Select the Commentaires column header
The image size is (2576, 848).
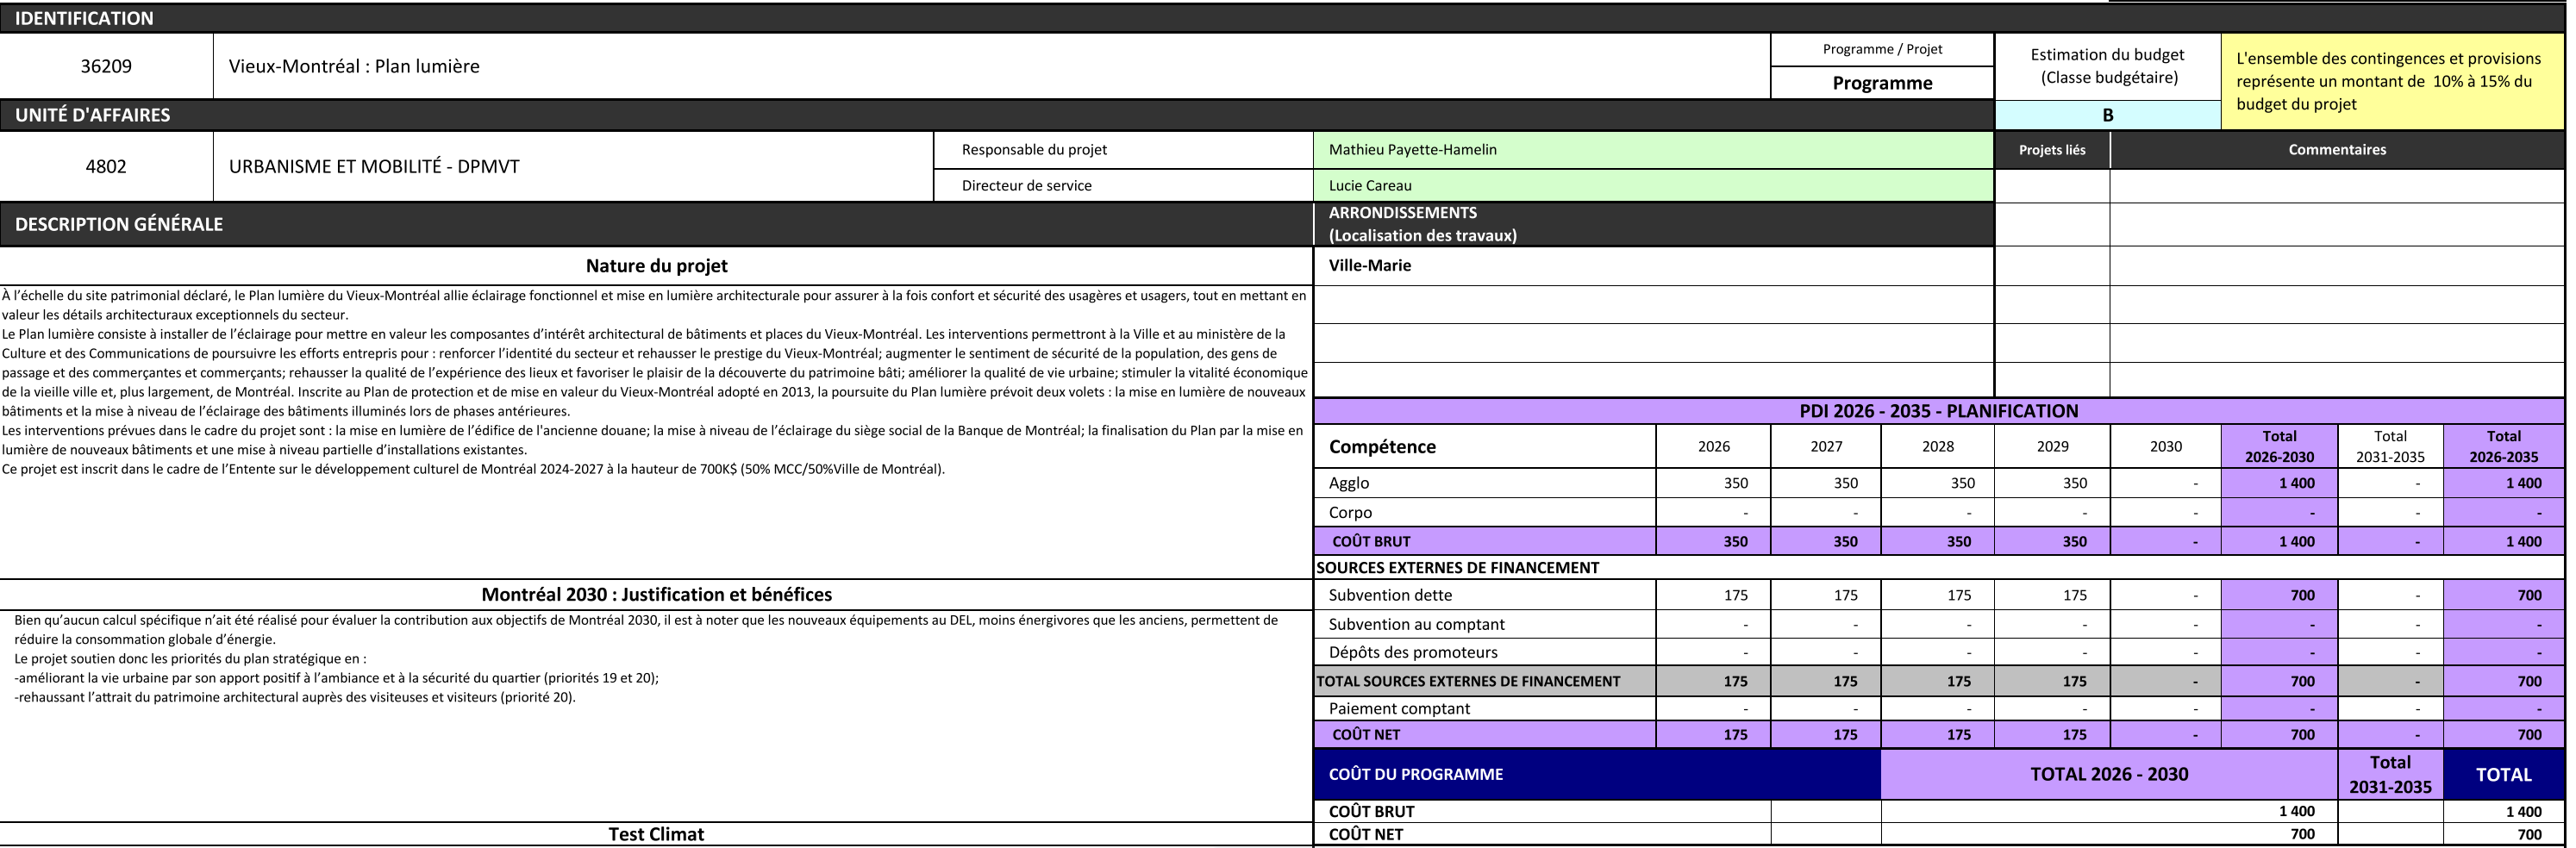pyautogui.click(x=2336, y=150)
